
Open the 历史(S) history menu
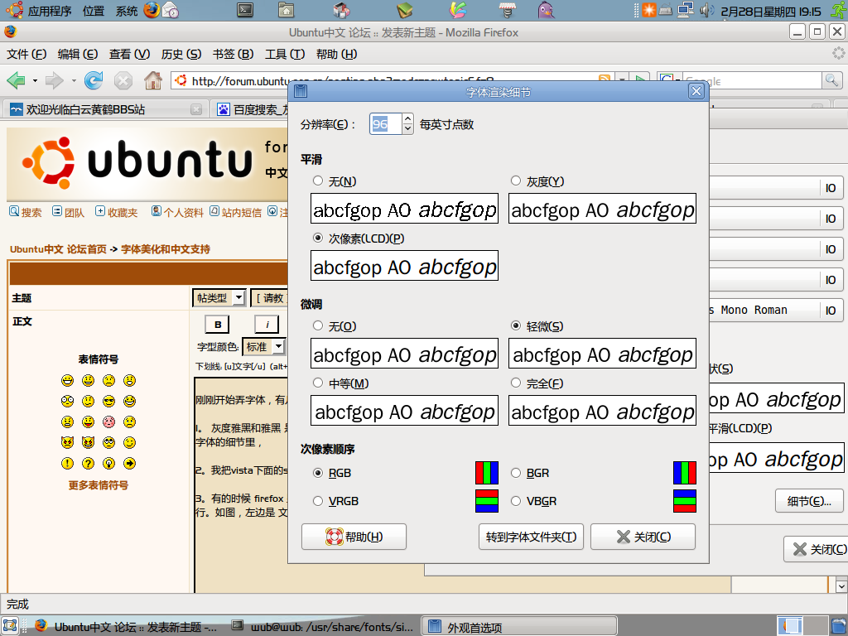tap(181, 54)
